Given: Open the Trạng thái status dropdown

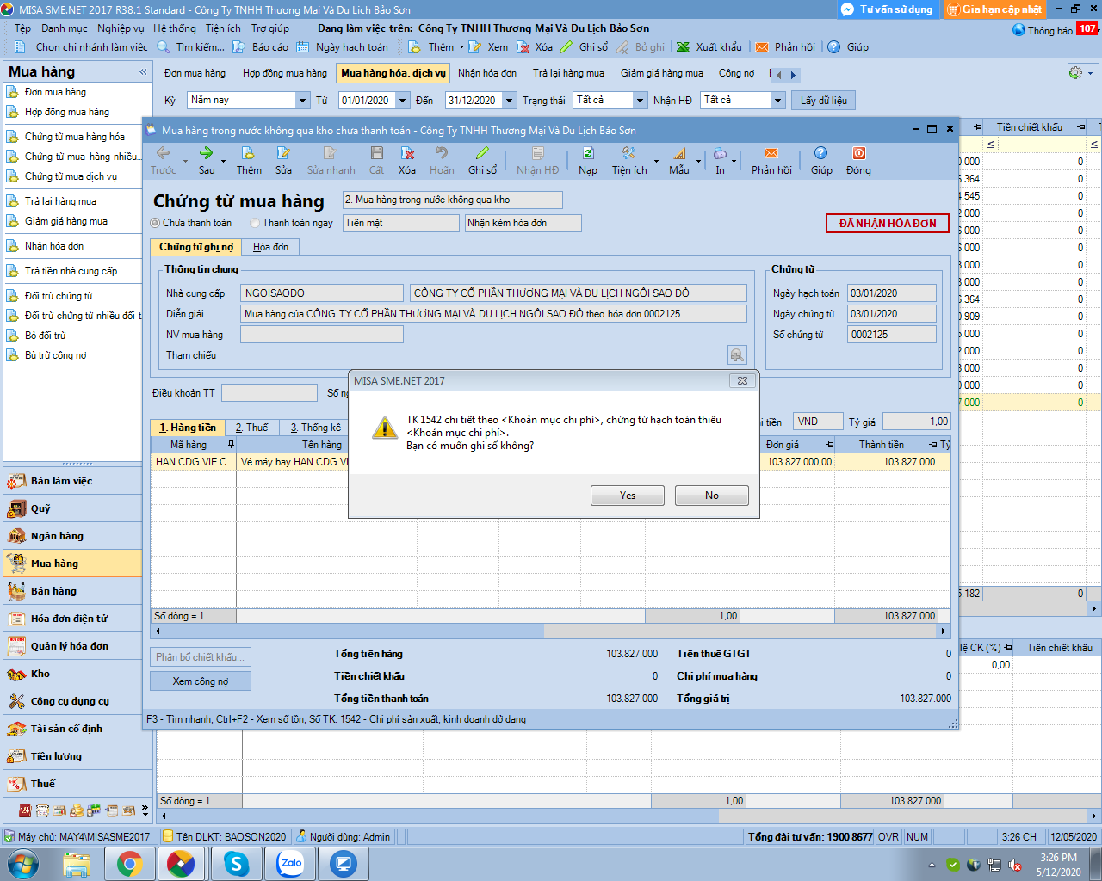Looking at the screenshot, I should point(640,101).
